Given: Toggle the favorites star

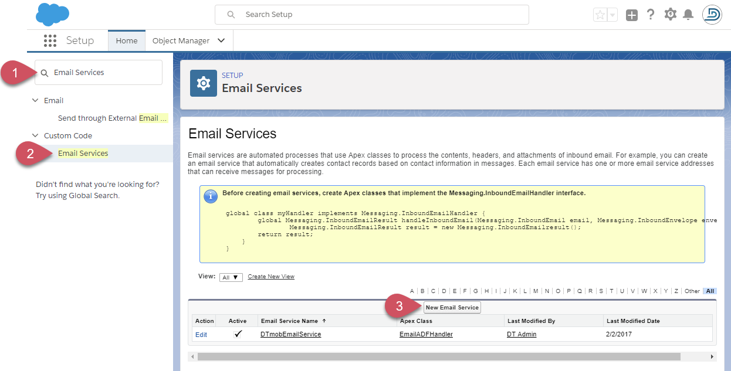Looking at the screenshot, I should tap(600, 14).
